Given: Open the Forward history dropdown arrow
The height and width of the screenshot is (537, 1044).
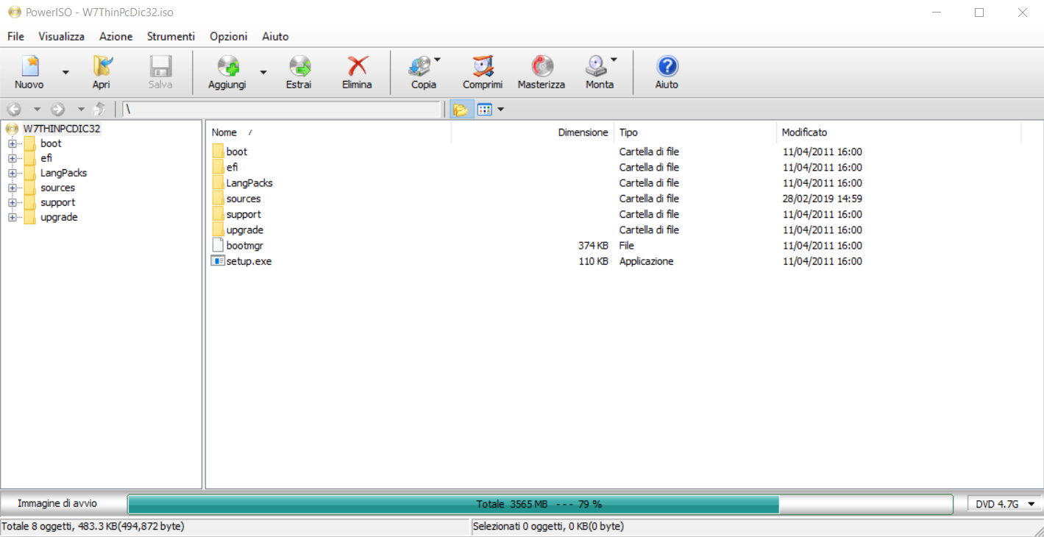Looking at the screenshot, I should tap(81, 110).
